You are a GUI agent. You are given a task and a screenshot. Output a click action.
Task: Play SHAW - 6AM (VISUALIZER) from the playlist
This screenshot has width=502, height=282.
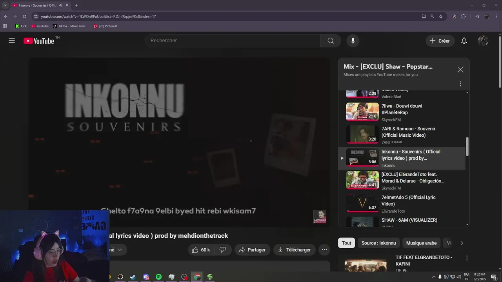click(x=402, y=222)
